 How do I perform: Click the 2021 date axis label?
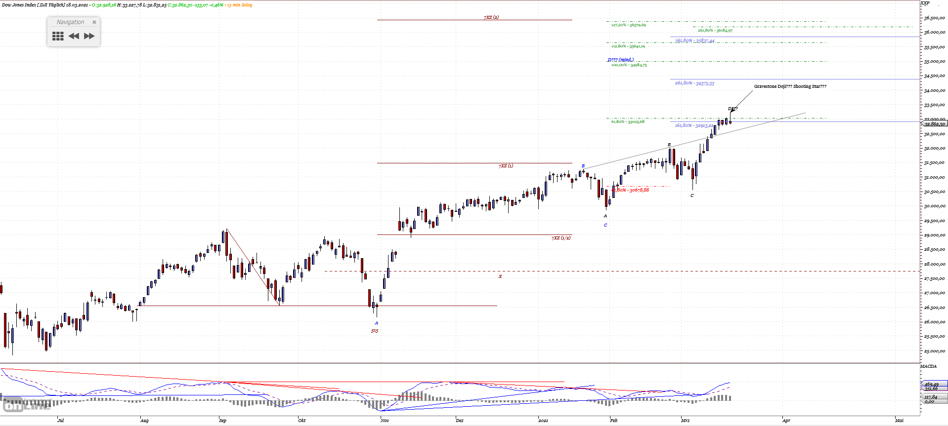pos(543,421)
